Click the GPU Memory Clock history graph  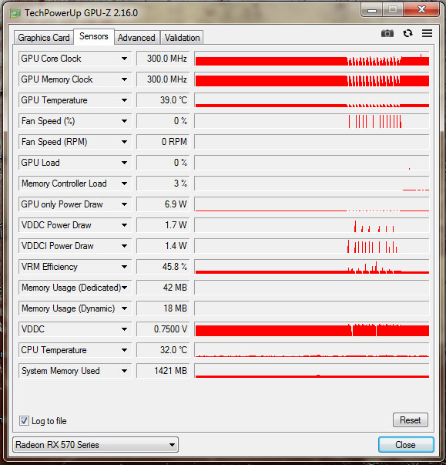pyautogui.click(x=312, y=79)
